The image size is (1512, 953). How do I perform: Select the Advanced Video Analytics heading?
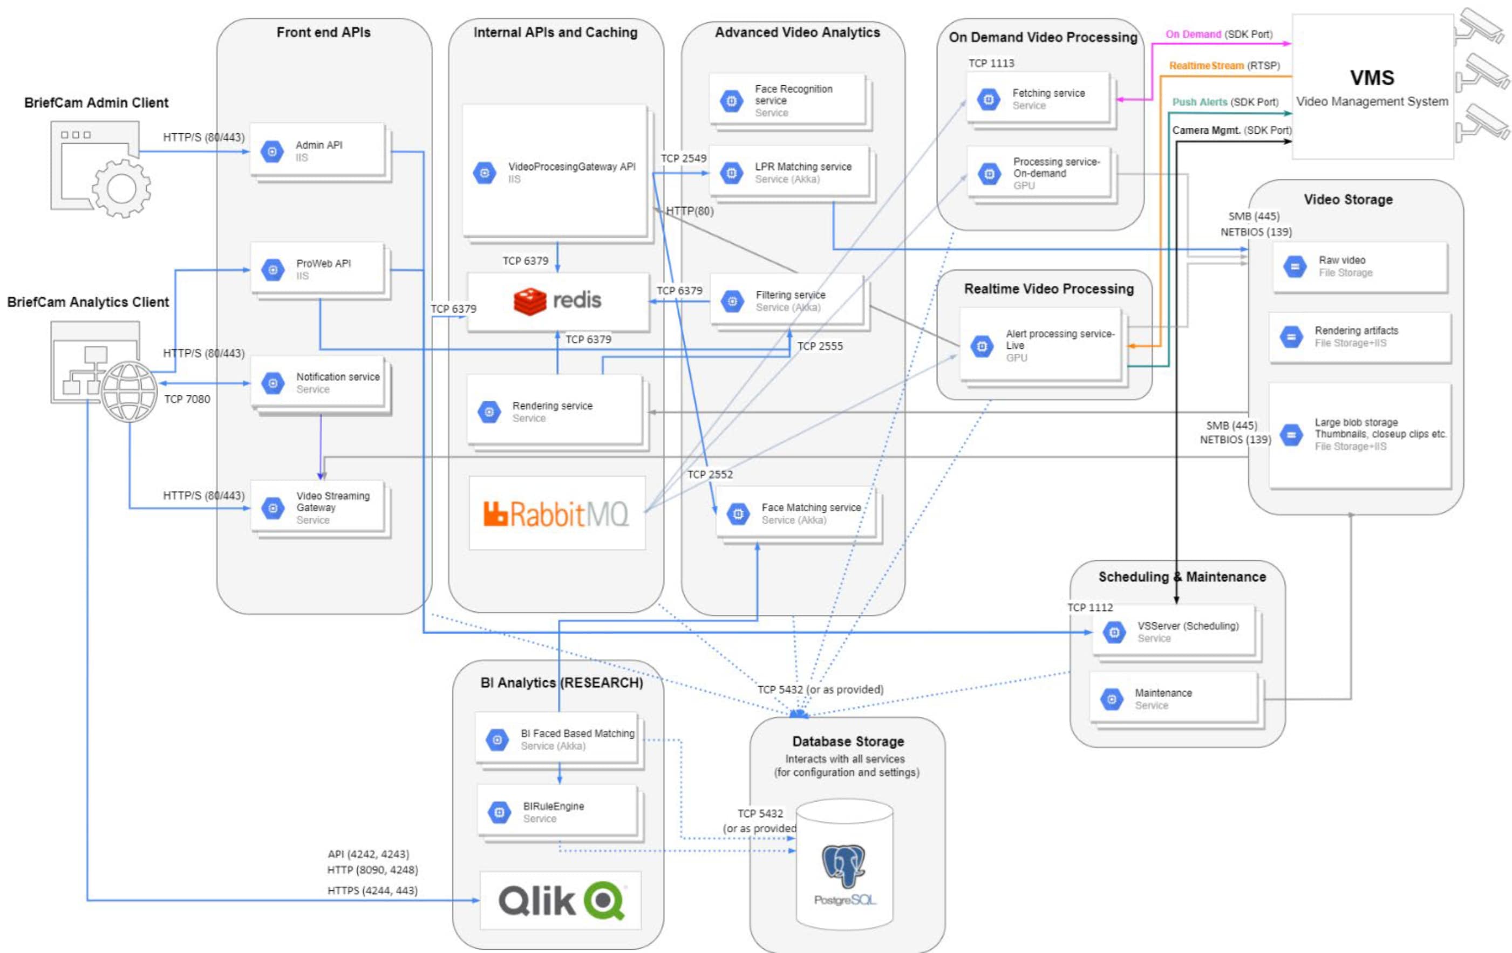pos(797,32)
